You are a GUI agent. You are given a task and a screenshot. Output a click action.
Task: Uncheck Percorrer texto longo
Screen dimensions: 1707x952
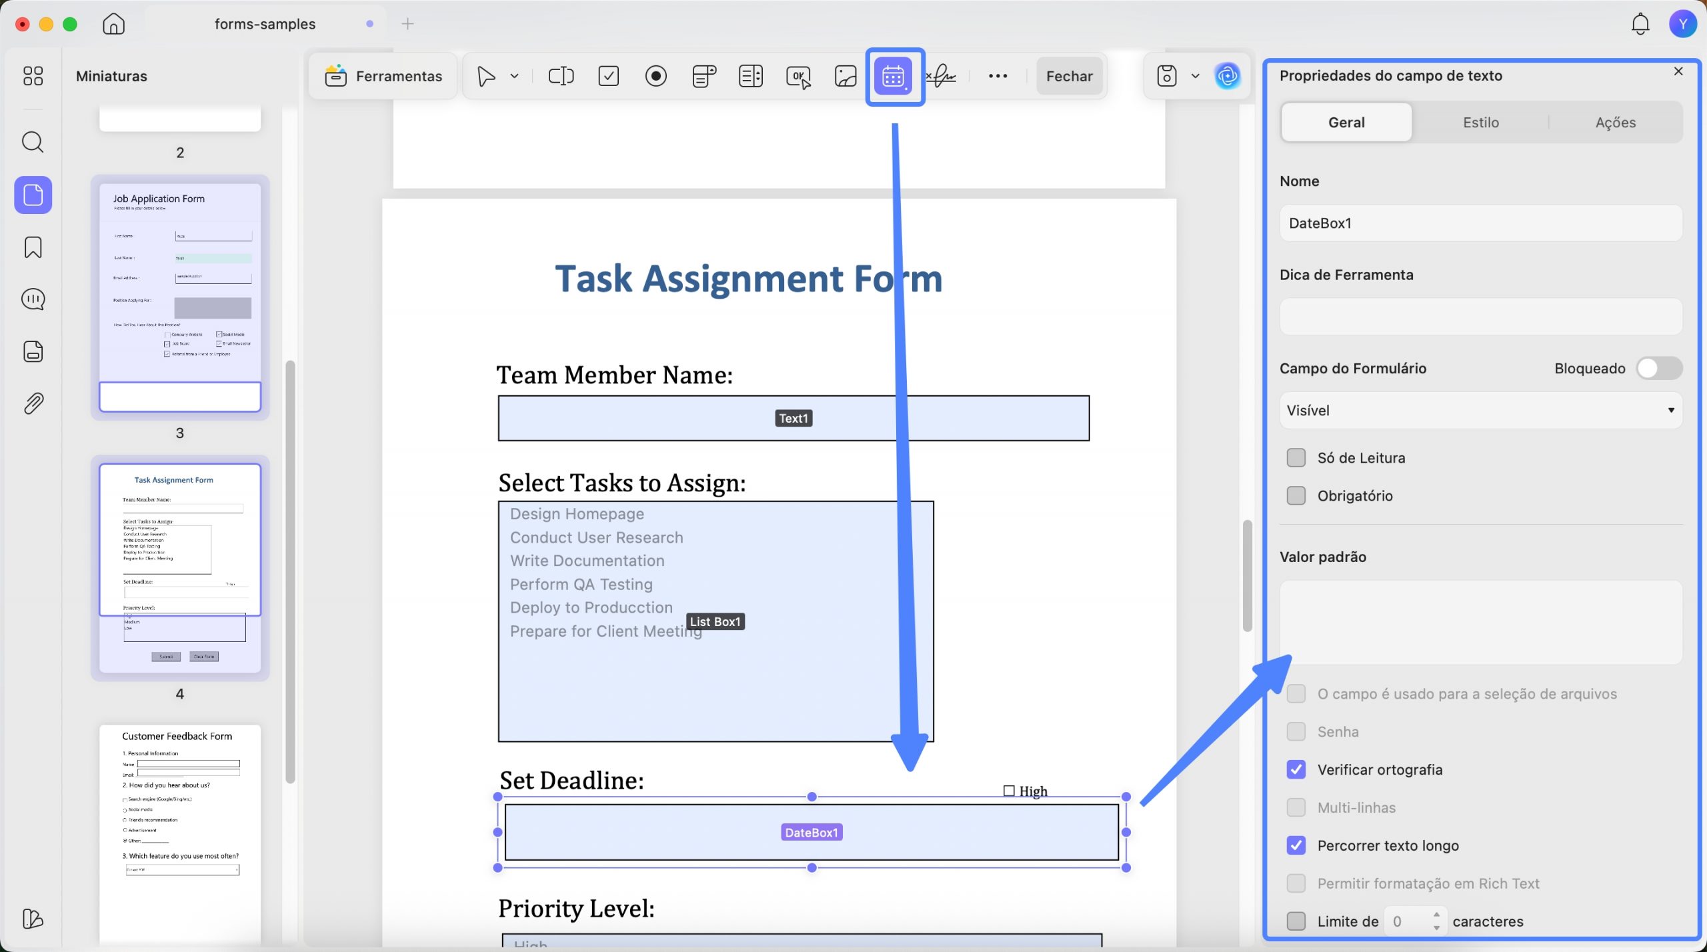click(1296, 845)
